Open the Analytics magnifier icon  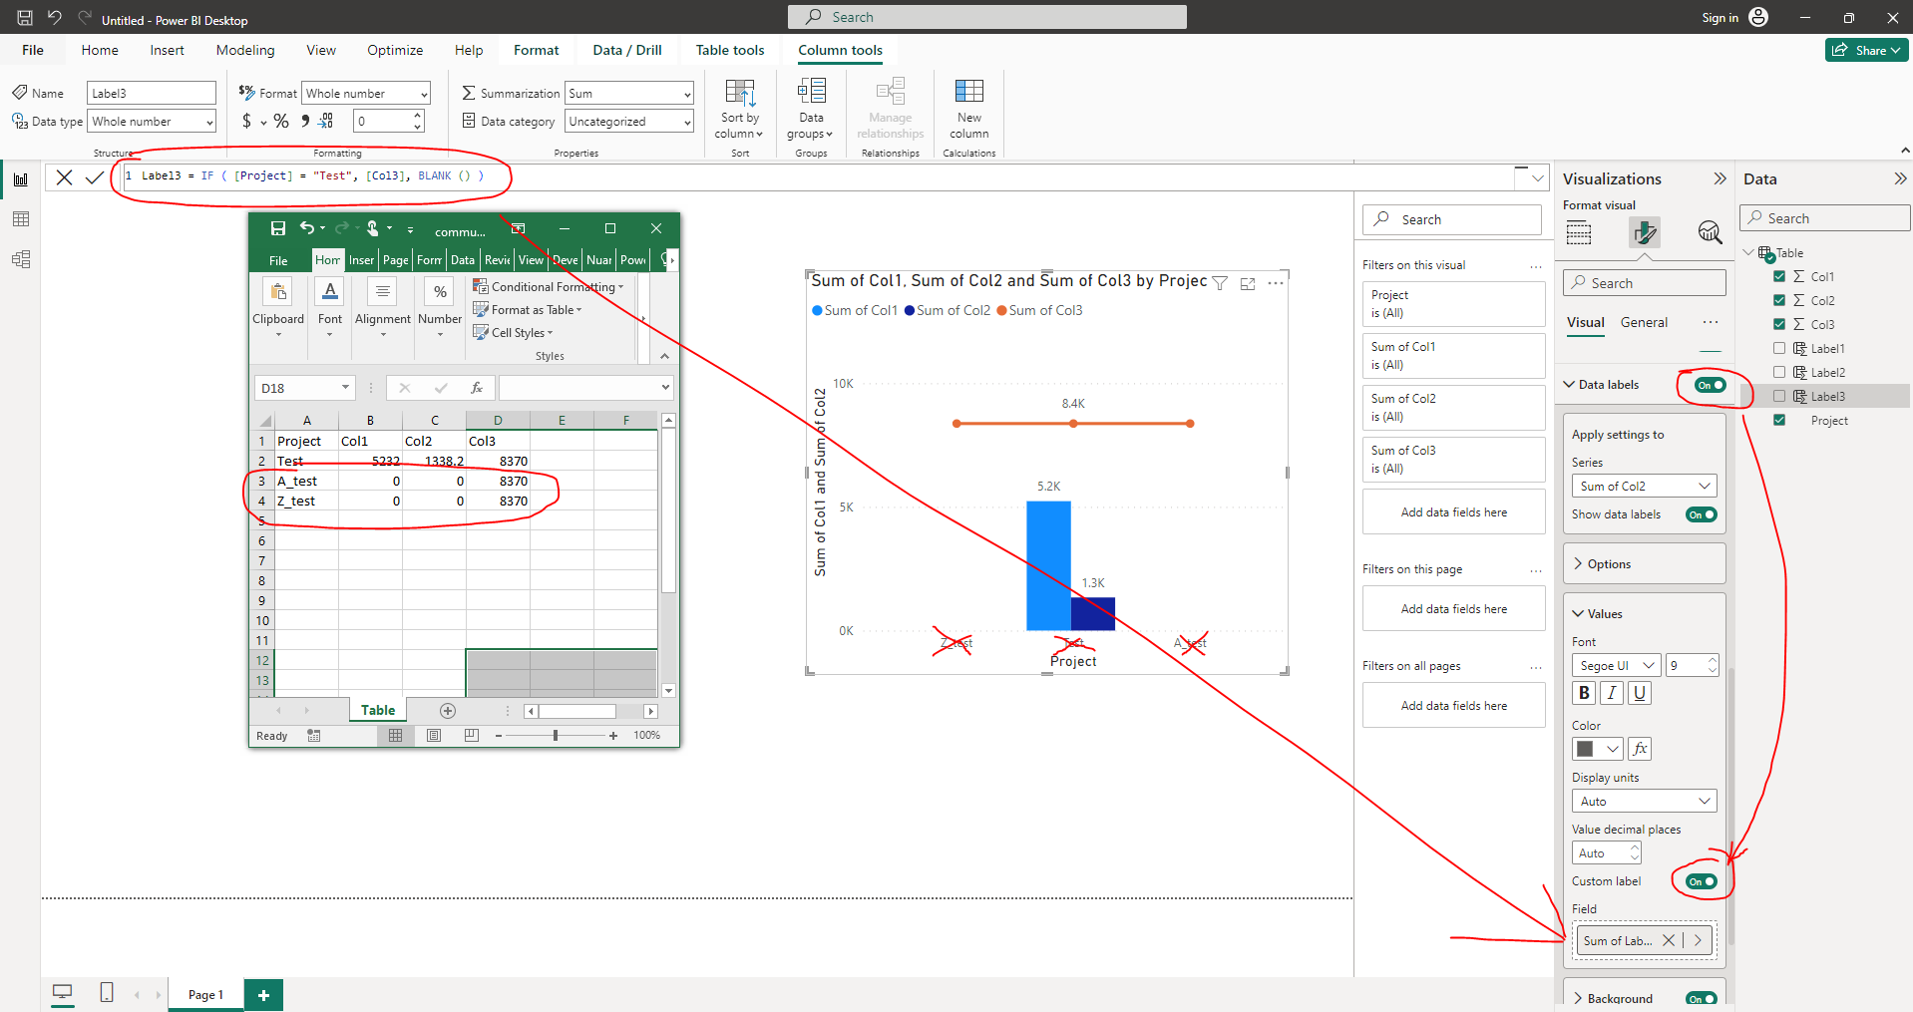(1710, 233)
